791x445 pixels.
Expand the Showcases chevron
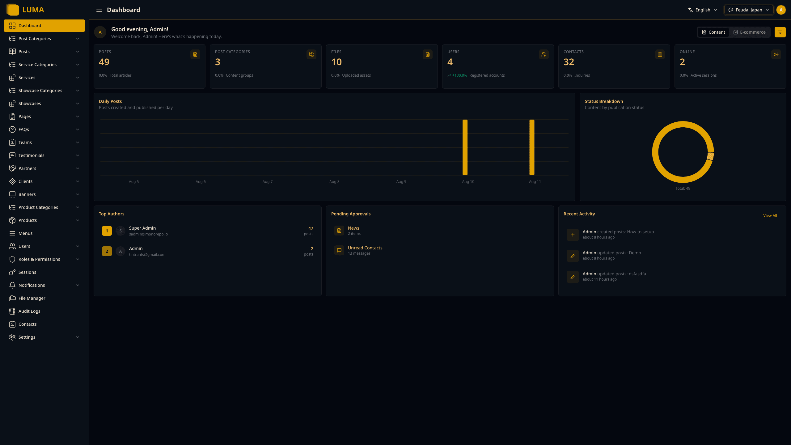78,104
